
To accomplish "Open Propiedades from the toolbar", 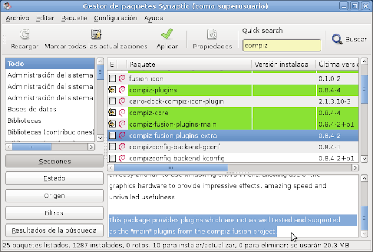I will click(x=212, y=39).
